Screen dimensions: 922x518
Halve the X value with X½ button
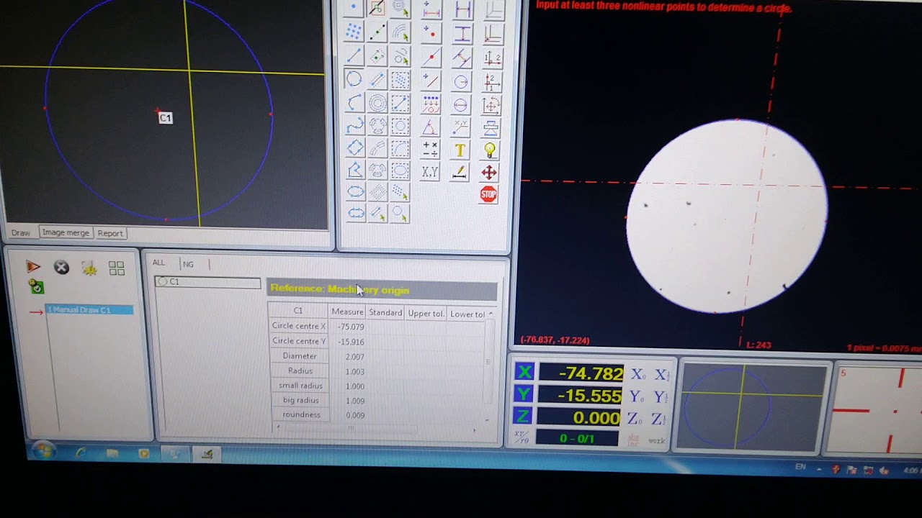point(661,374)
